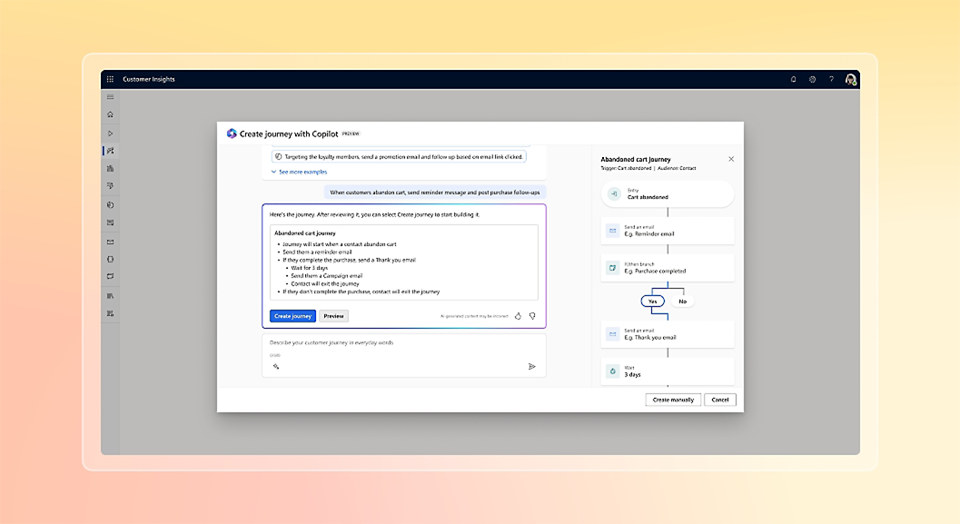Click the If/then branch icon

[x=613, y=268]
